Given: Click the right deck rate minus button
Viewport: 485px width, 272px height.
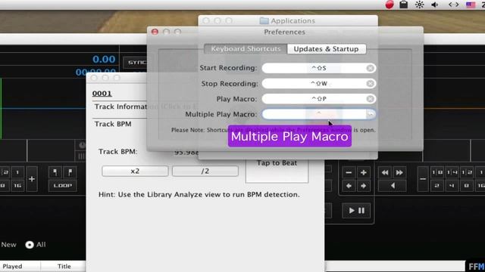Looking at the screenshot, I should pos(349,173).
